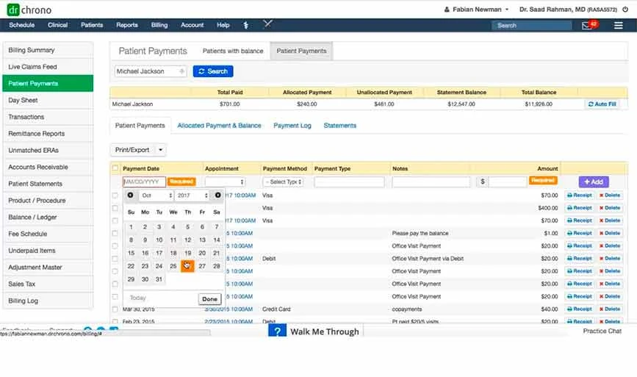Viewport: 637px width, 377px height.
Task: Click the caduceus icon in navigation bar
Action: click(245, 25)
